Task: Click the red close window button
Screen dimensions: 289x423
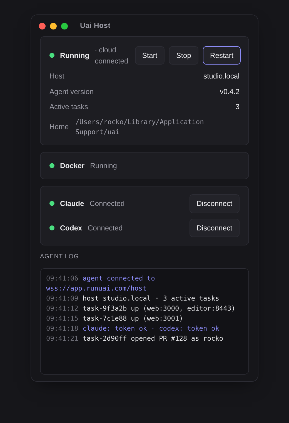Action: (x=42, y=26)
